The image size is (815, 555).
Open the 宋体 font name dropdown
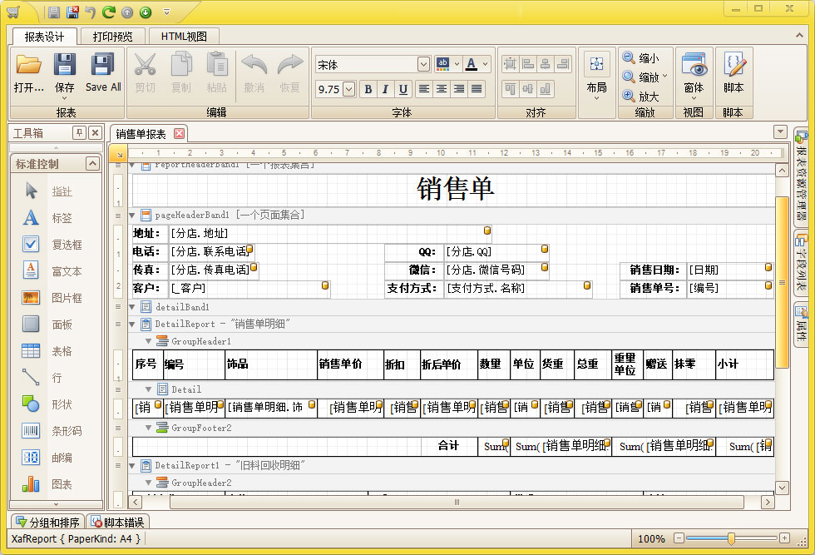click(423, 64)
